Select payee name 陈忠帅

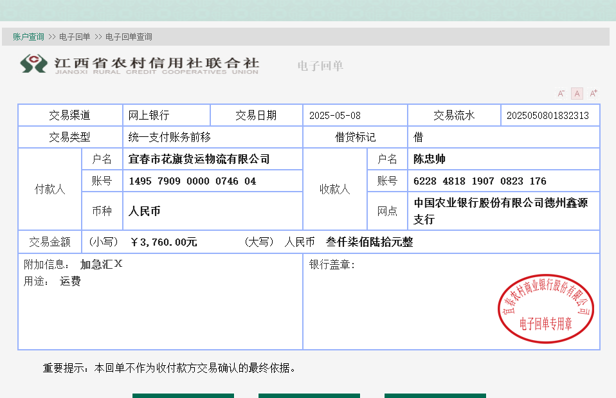pos(430,159)
